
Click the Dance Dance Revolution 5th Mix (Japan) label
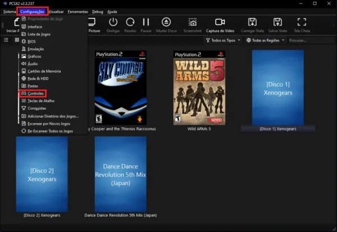pyautogui.click(x=121, y=215)
